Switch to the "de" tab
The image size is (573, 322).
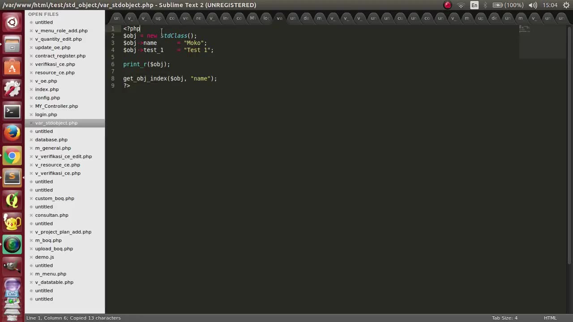[494, 18]
